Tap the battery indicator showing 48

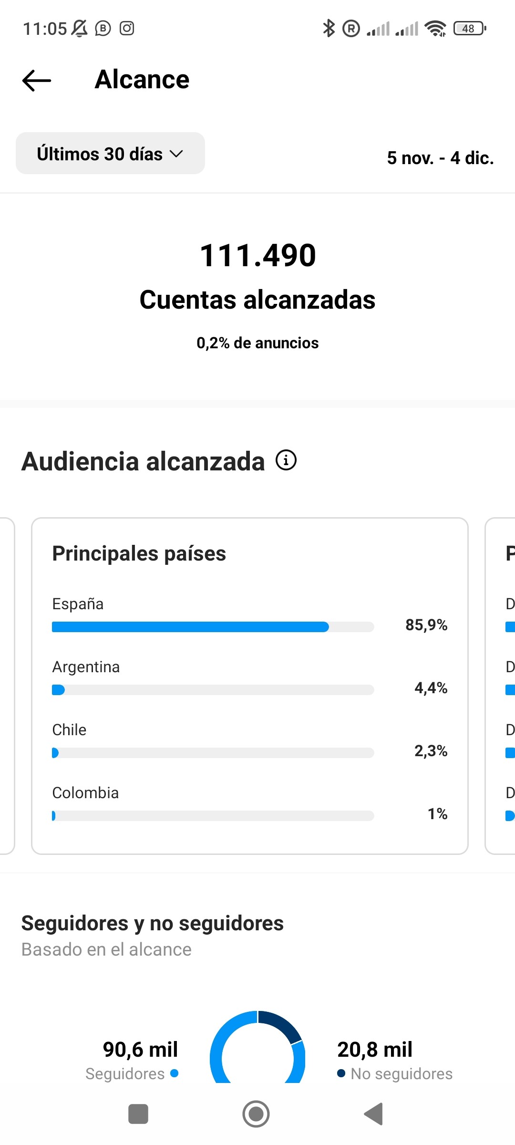click(x=470, y=29)
